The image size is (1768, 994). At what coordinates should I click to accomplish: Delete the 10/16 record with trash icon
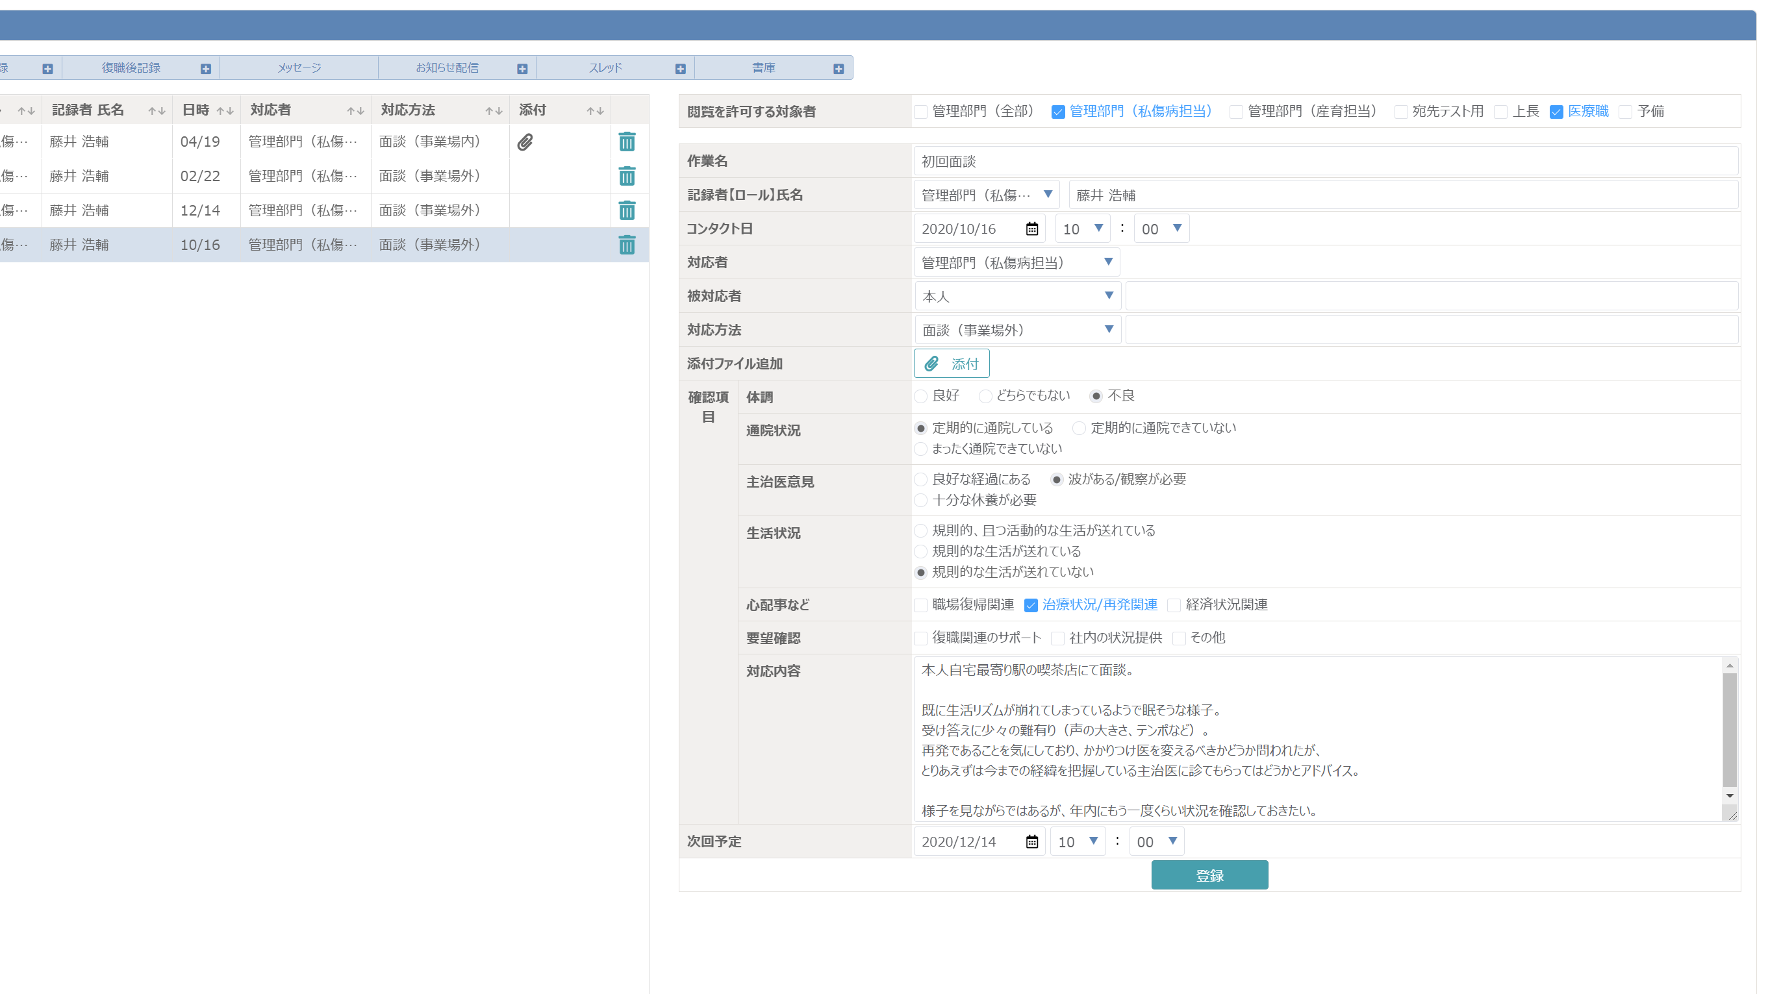(x=627, y=245)
